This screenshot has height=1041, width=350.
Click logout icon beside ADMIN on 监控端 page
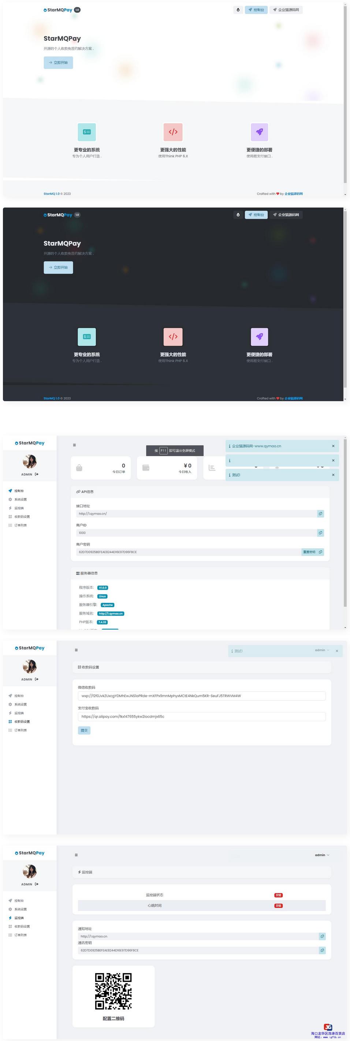pyautogui.click(x=37, y=884)
